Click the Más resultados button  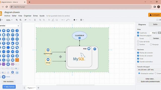[x=8, y=81]
